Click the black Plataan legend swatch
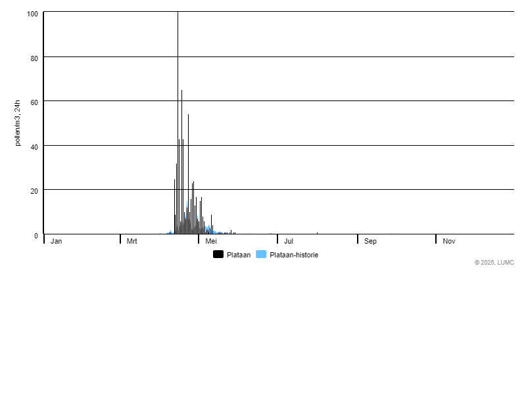 pyautogui.click(x=218, y=255)
